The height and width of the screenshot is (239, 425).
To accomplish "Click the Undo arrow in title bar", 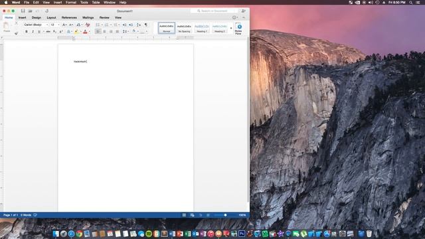I will pos(37,11).
